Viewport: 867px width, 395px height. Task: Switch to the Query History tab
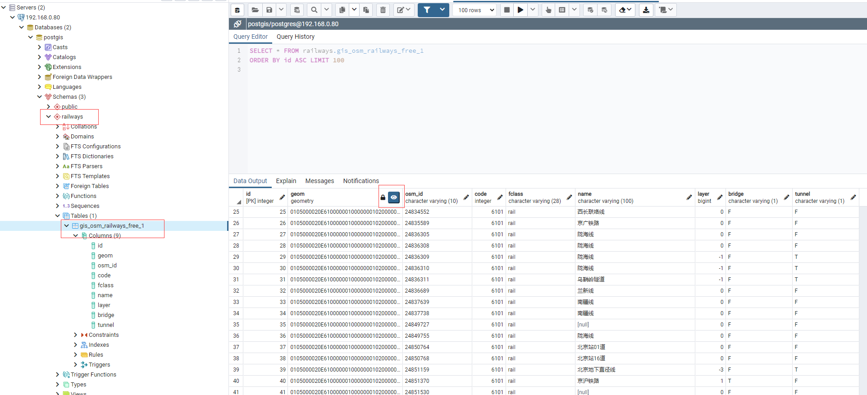[296, 37]
